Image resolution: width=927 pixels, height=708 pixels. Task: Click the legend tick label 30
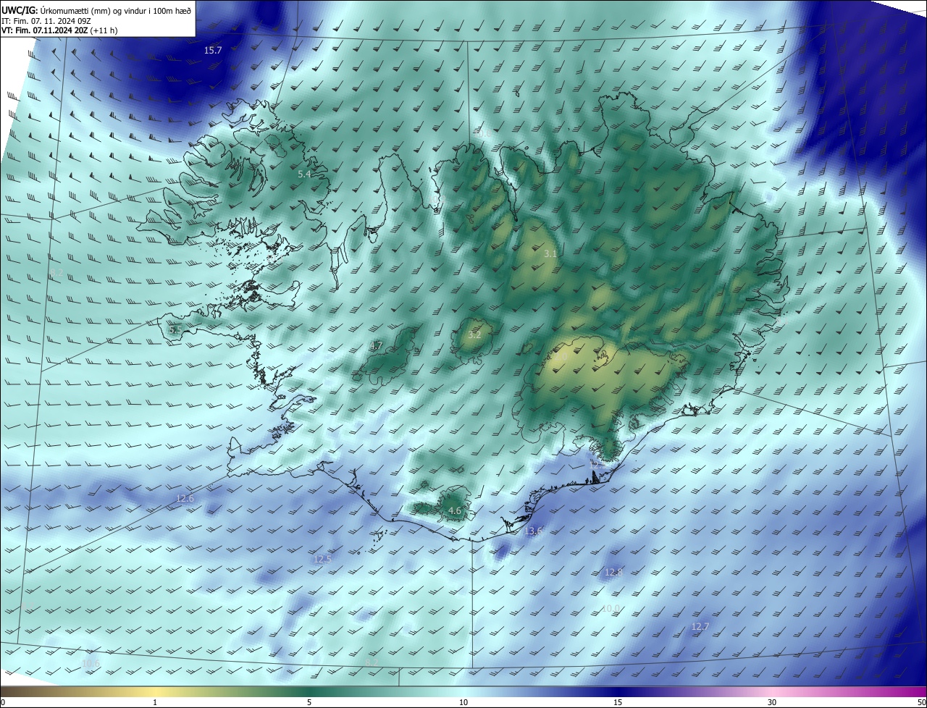click(x=772, y=702)
